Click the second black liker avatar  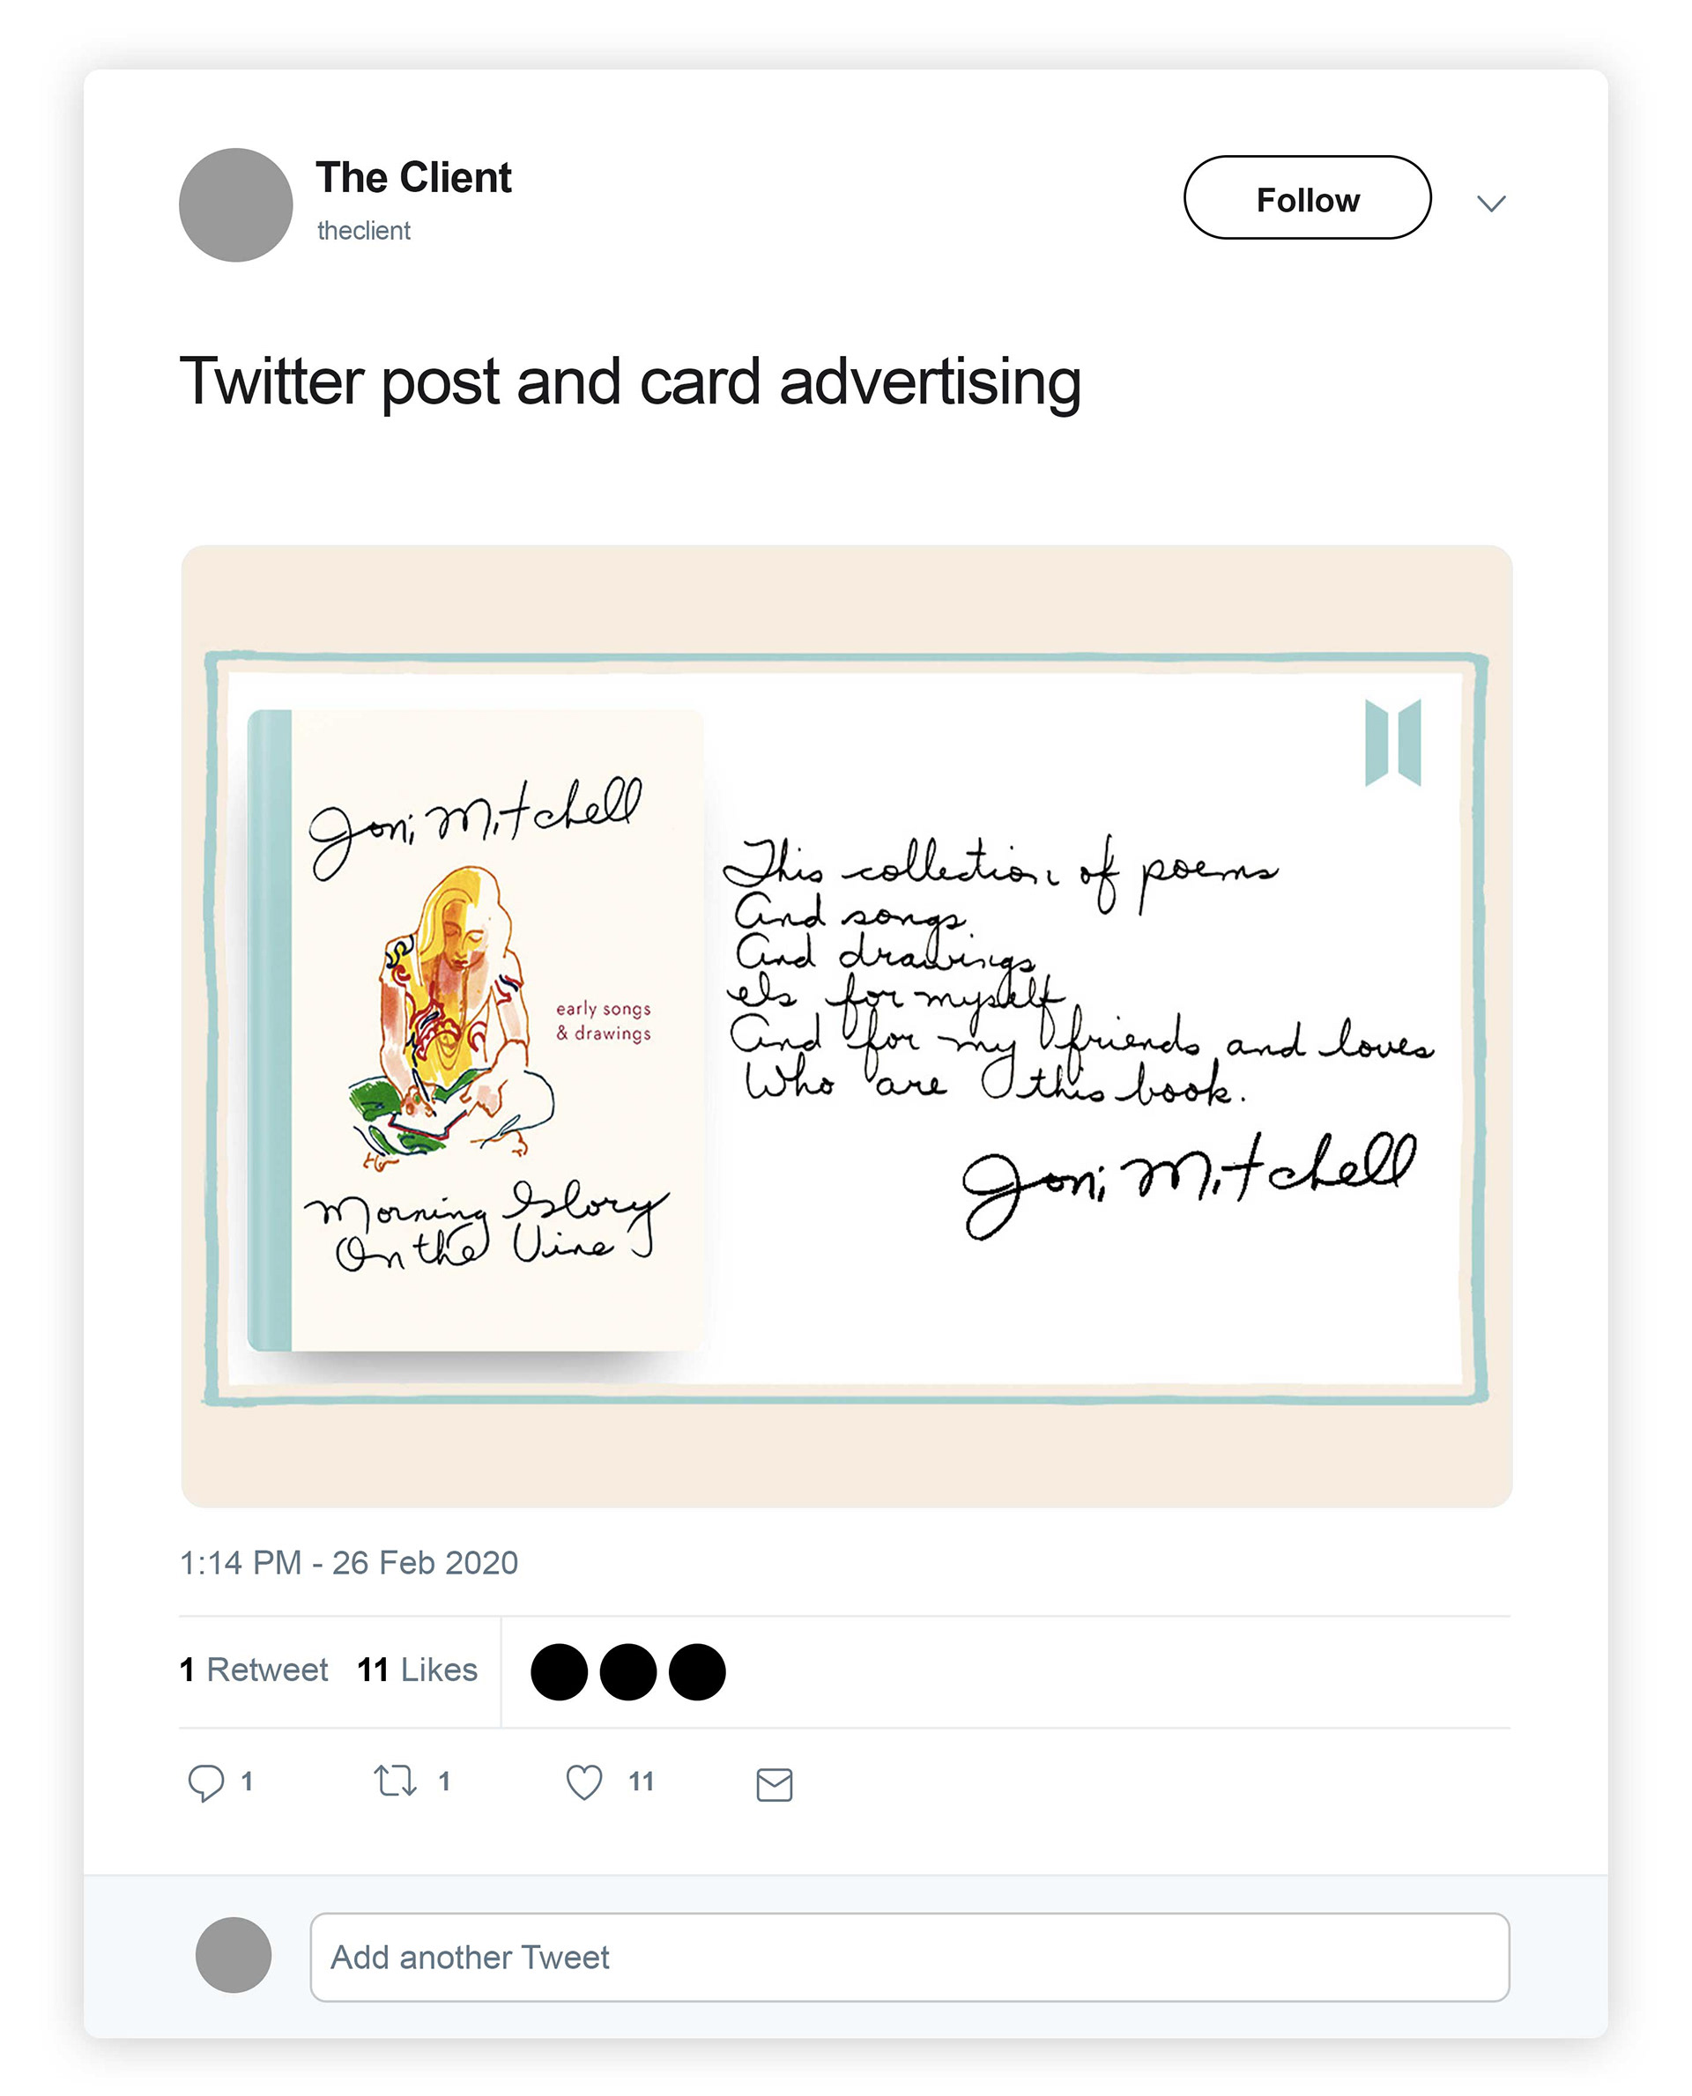627,1672
